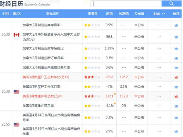Open 美国3月营建许可总数(万户) indicator link
This screenshot has width=183, height=137.
(43, 96)
